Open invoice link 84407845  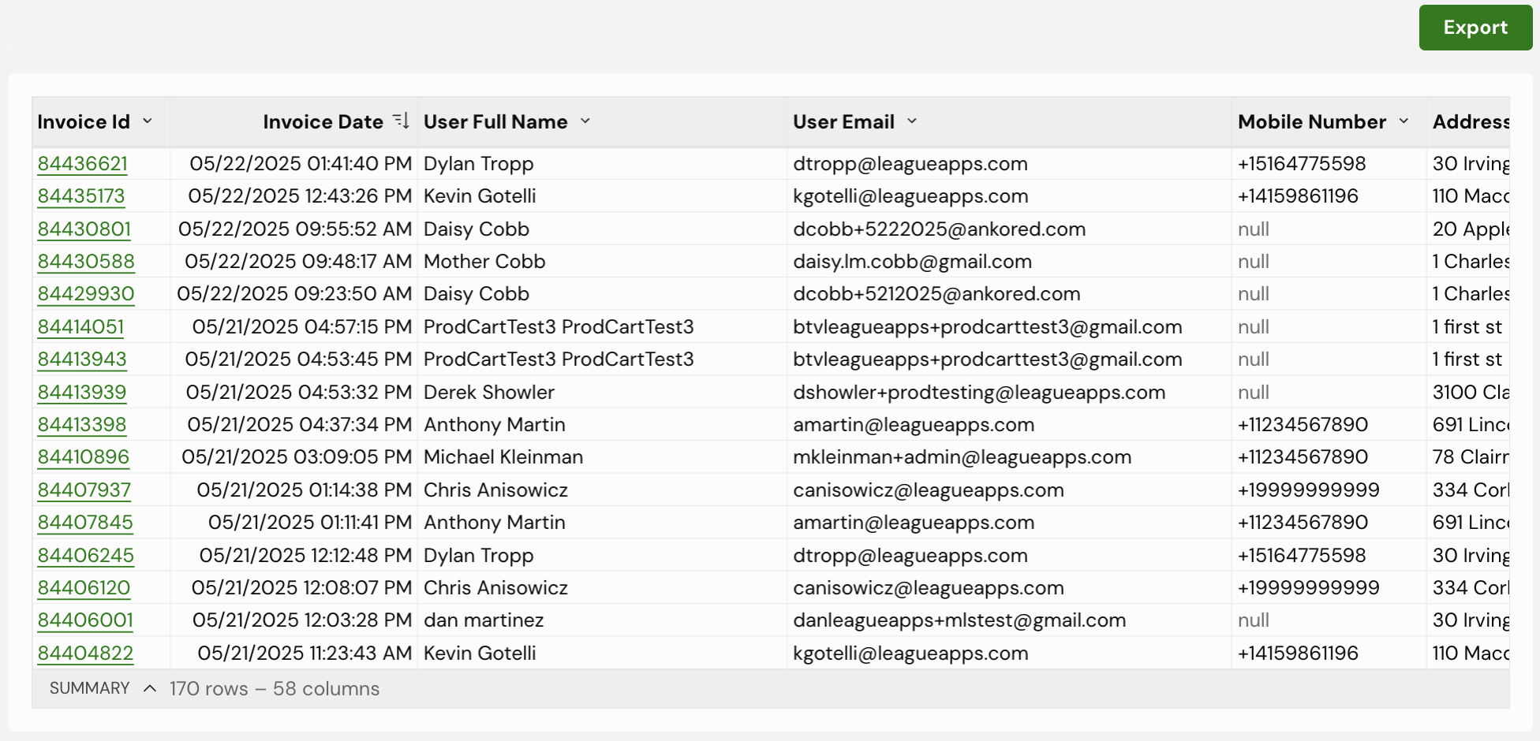85,522
